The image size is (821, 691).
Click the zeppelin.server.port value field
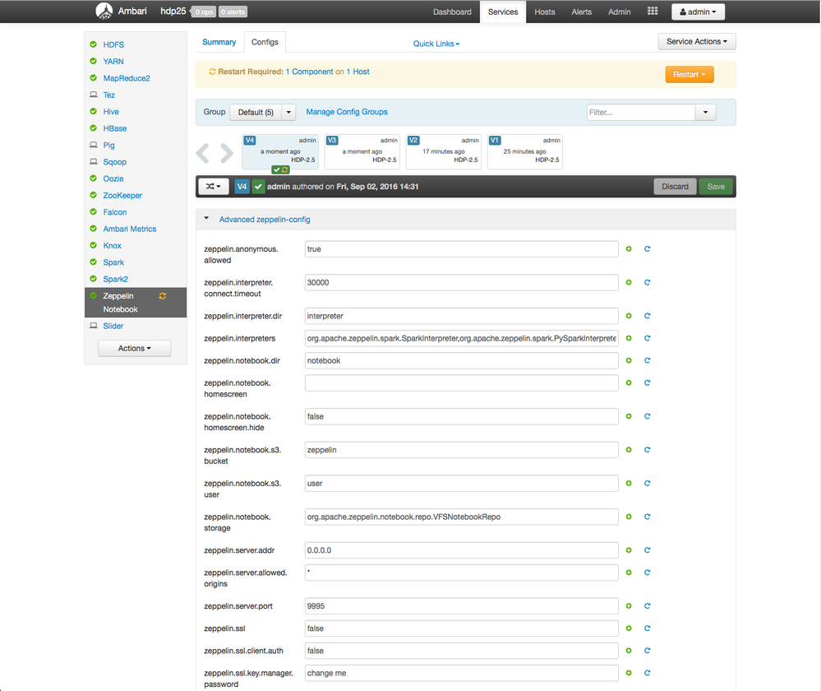click(x=461, y=606)
